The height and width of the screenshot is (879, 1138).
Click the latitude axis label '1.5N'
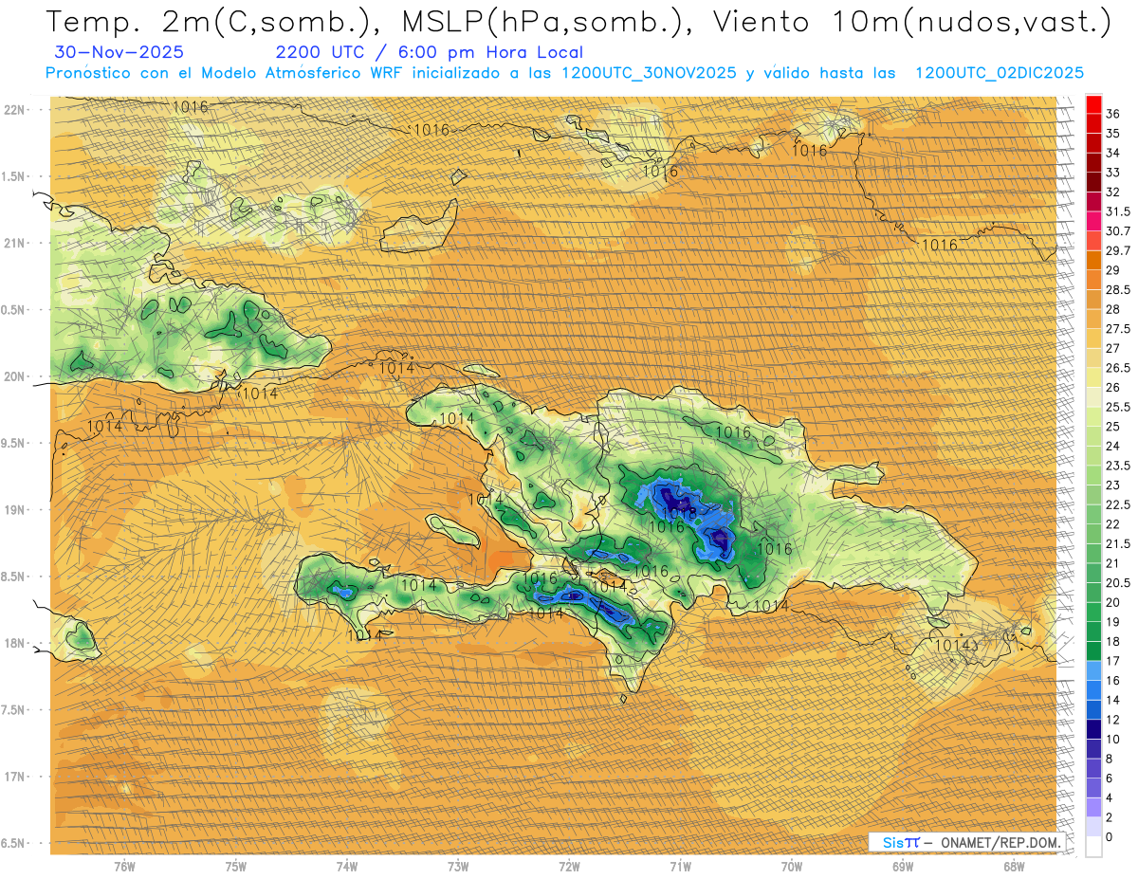click(x=14, y=176)
